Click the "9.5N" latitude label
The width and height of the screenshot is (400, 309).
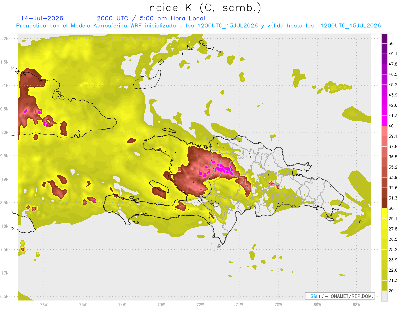click(5, 156)
